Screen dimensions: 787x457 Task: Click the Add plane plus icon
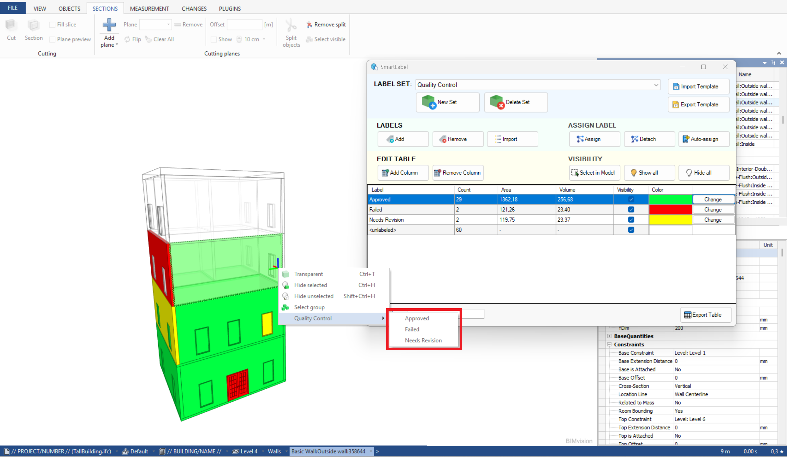109,25
